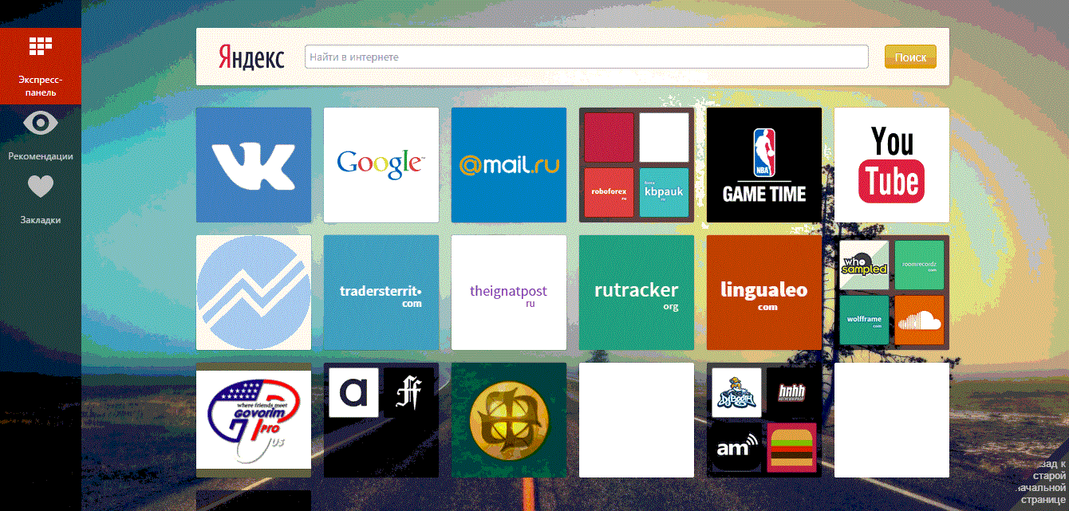Open the roboforex thumbnail in folder

coord(609,192)
